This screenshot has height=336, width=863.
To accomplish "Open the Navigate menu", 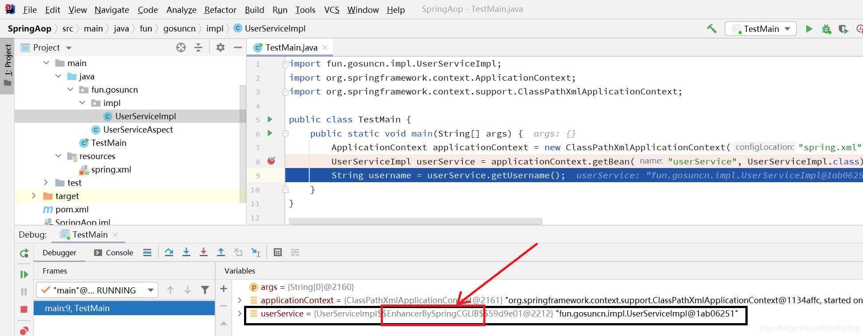I will [x=112, y=10].
